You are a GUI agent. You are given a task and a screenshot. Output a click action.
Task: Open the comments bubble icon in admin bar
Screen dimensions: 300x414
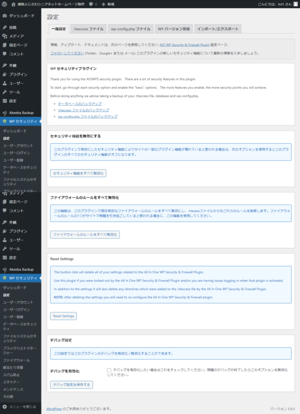tap(91, 4)
